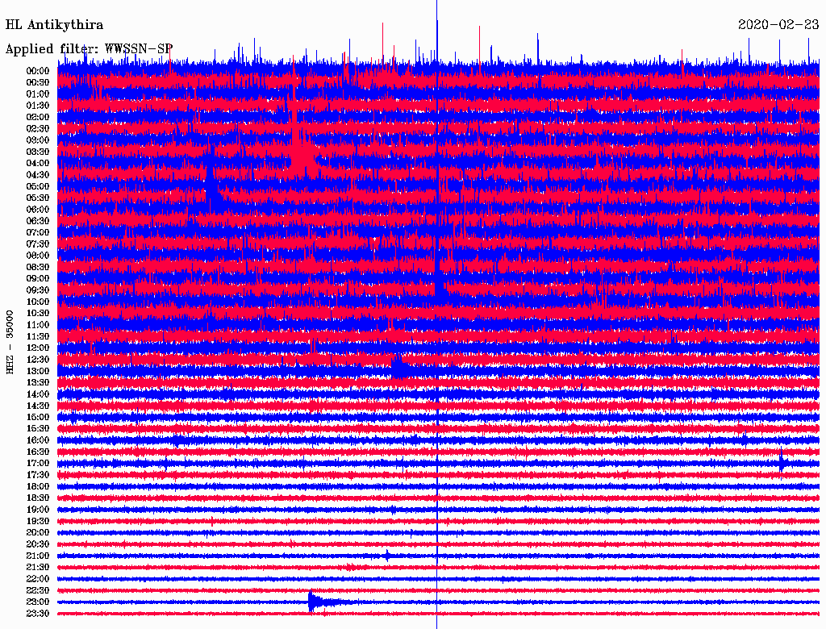The height and width of the screenshot is (629, 826).
Task: Click the 05:00 time label
Action: point(38,186)
